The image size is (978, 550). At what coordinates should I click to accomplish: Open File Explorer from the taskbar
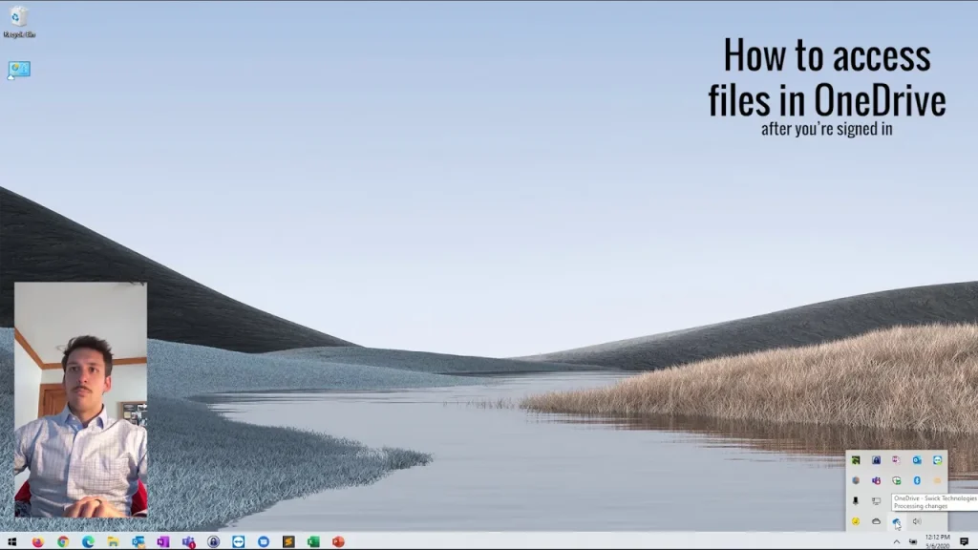(113, 541)
